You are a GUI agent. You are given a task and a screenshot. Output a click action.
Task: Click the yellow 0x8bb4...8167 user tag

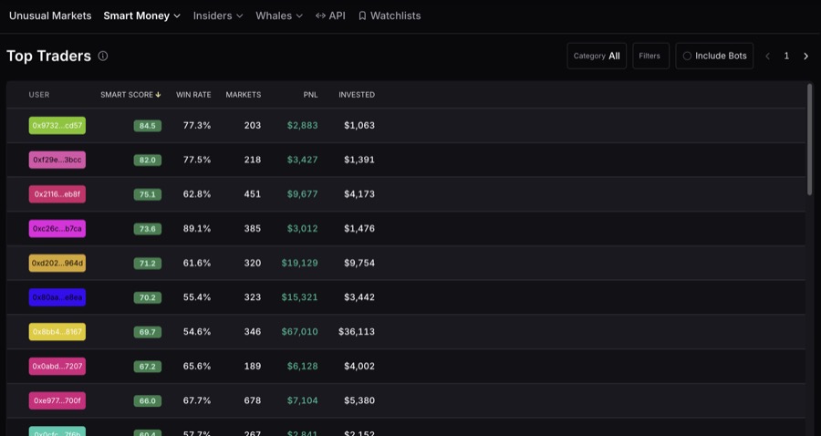57,332
